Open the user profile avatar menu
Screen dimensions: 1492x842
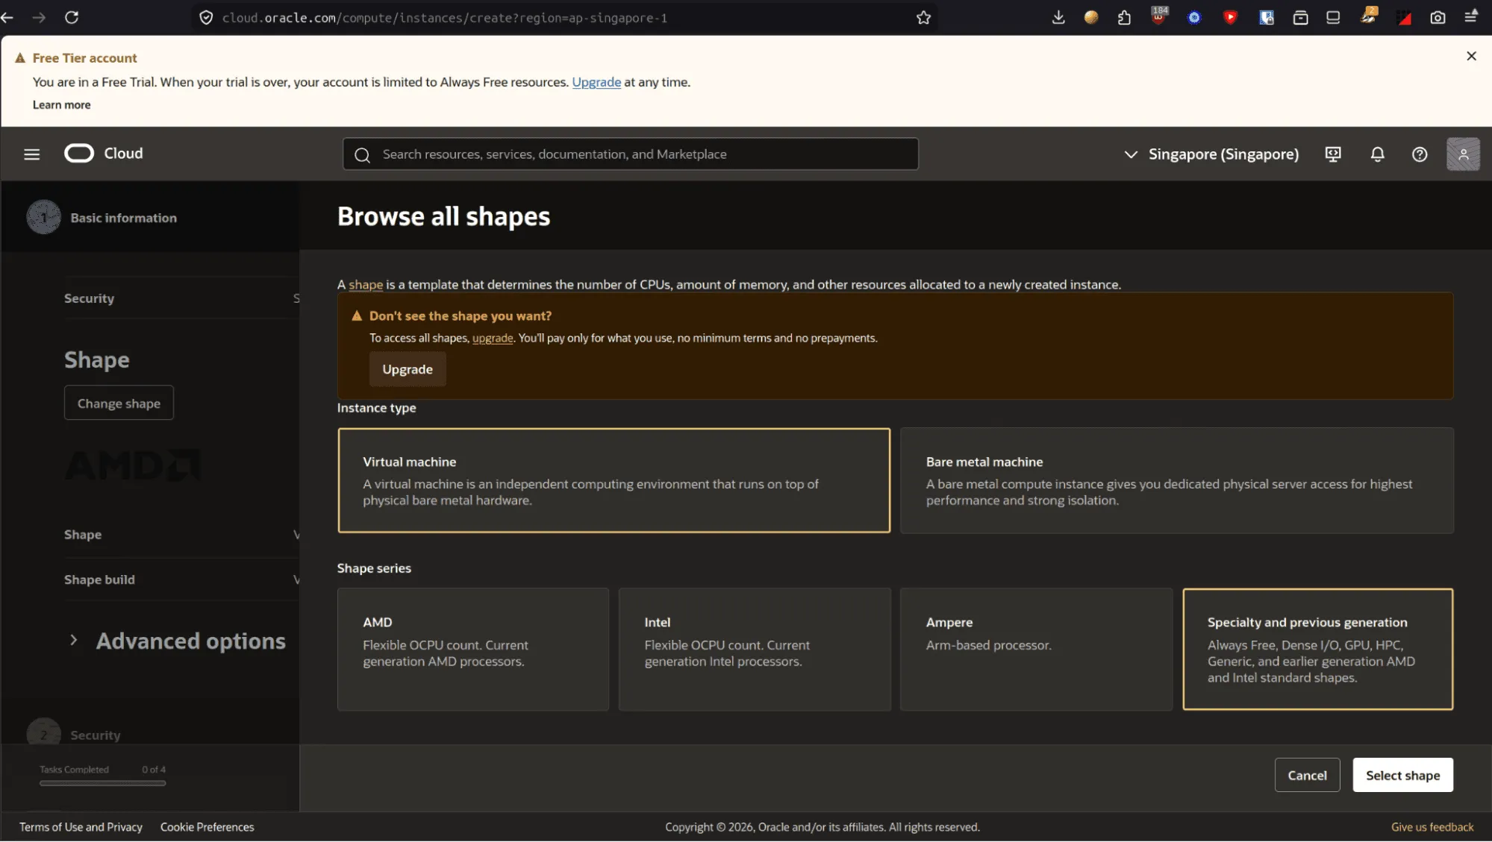[x=1463, y=154]
